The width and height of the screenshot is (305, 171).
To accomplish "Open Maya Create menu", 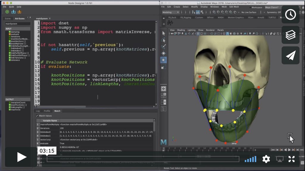I will click(177, 7).
